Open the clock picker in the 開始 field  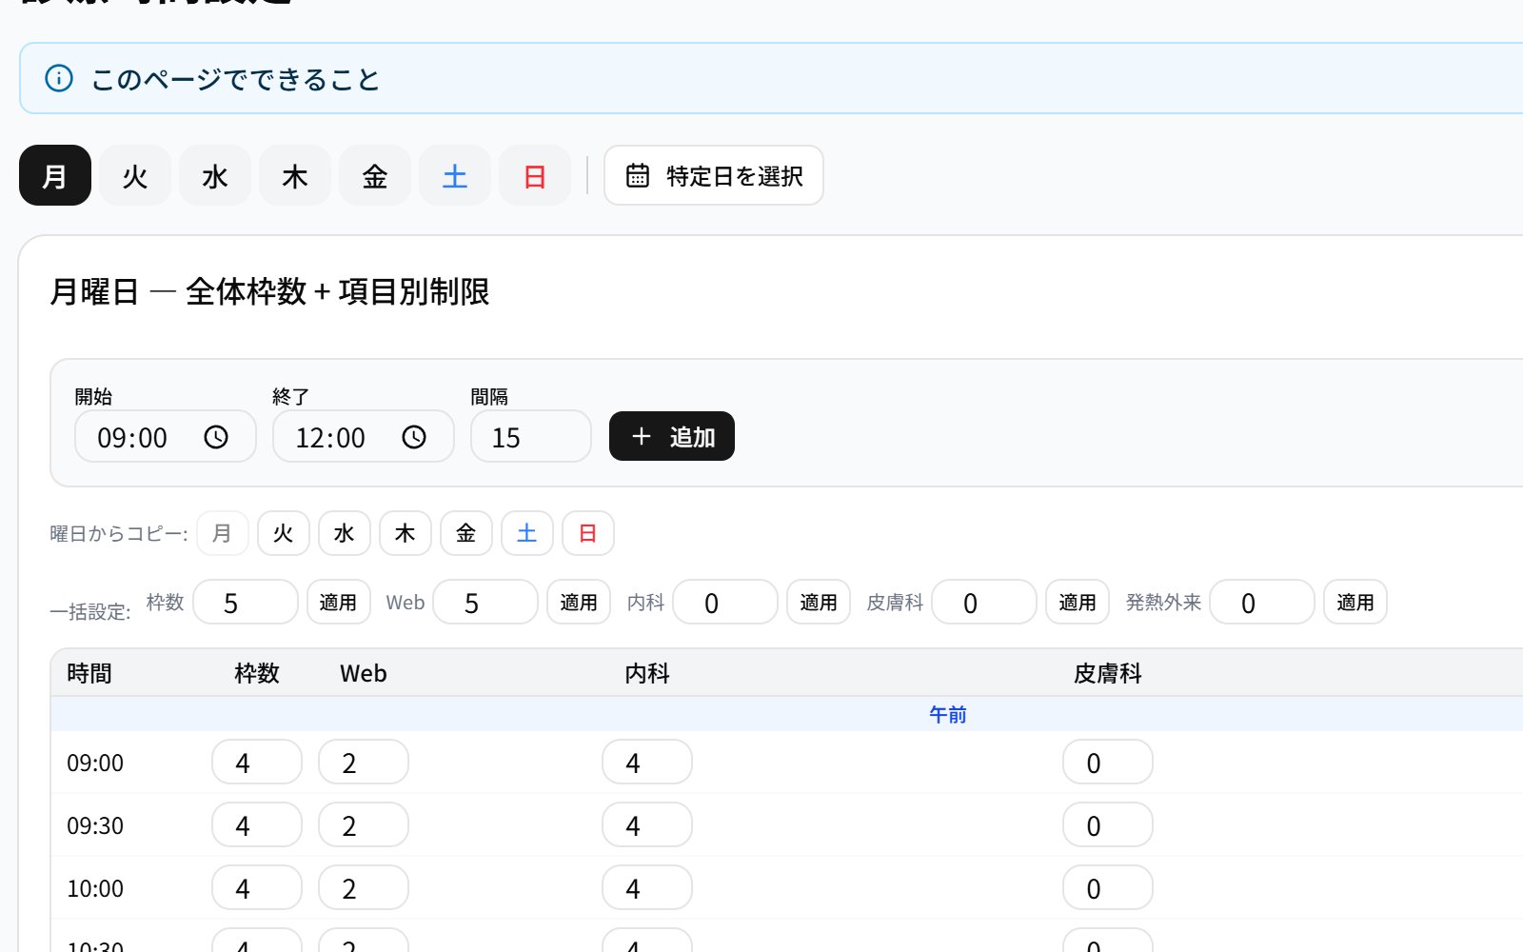coord(216,437)
